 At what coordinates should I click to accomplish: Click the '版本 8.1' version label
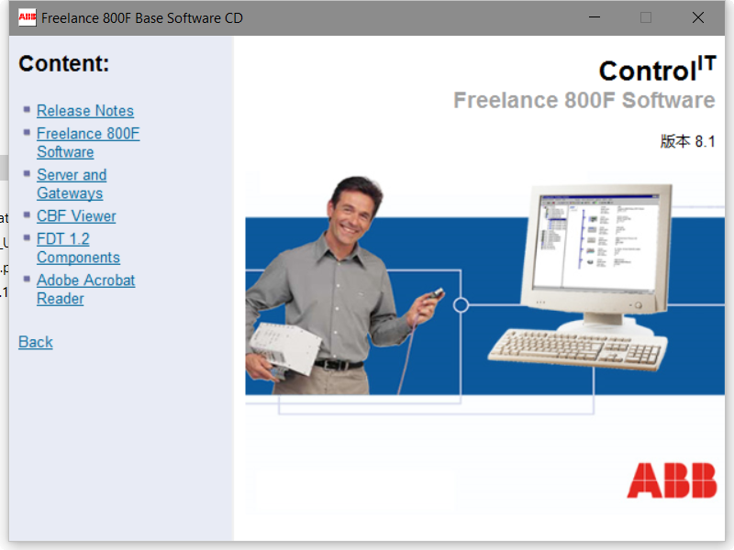[687, 141]
